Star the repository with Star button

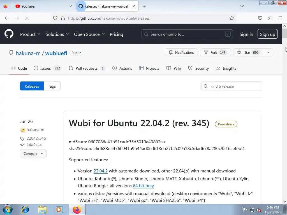pyautogui.click(x=248, y=52)
